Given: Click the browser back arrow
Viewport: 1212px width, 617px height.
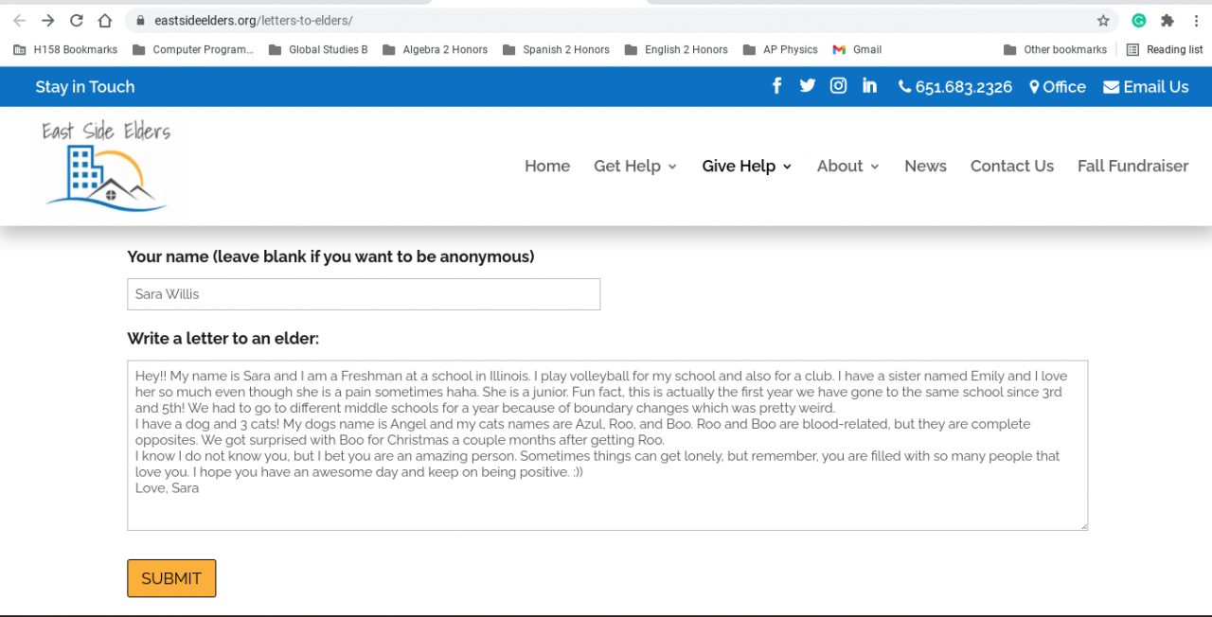Looking at the screenshot, I should pyautogui.click(x=20, y=20).
